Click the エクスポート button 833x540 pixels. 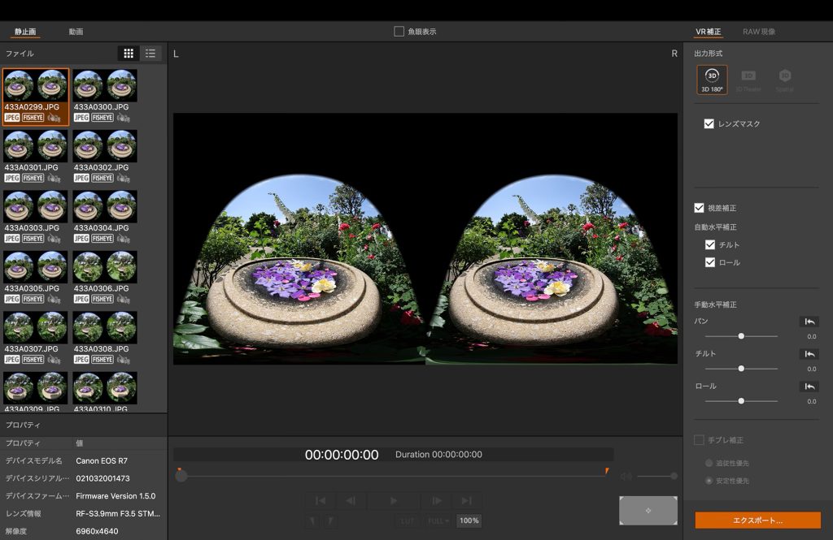click(x=757, y=521)
